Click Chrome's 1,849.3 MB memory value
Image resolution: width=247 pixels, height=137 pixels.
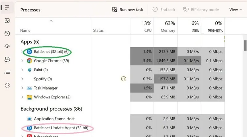click(x=165, y=61)
